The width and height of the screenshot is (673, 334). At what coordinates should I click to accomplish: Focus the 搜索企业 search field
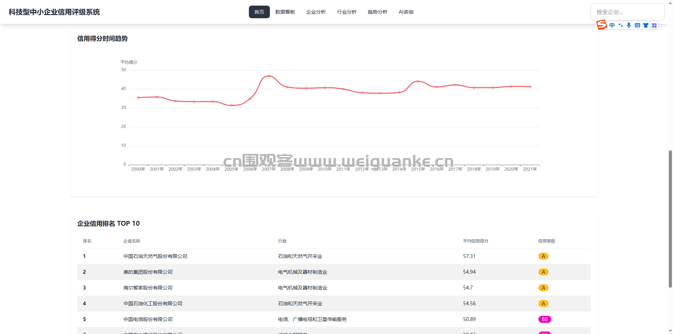pyautogui.click(x=627, y=12)
